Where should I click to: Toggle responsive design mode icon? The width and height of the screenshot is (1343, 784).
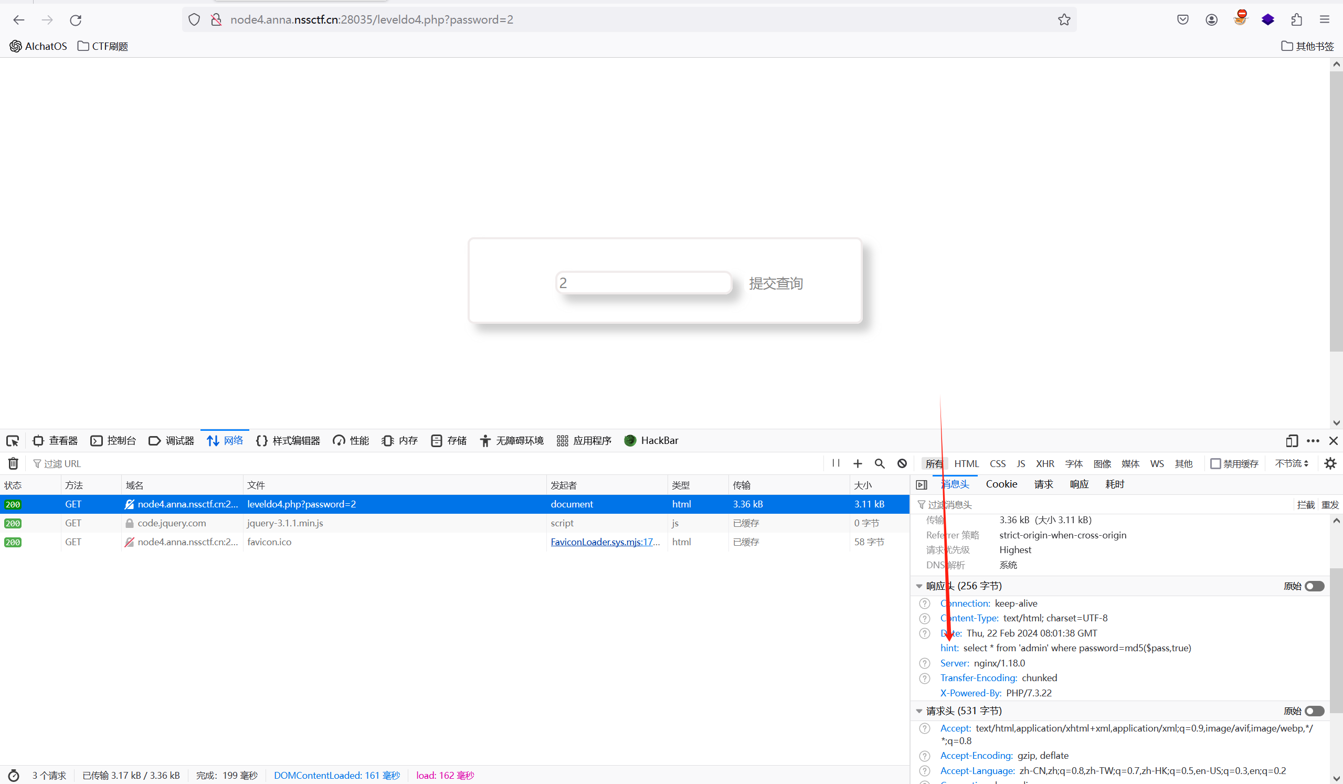[1291, 441]
